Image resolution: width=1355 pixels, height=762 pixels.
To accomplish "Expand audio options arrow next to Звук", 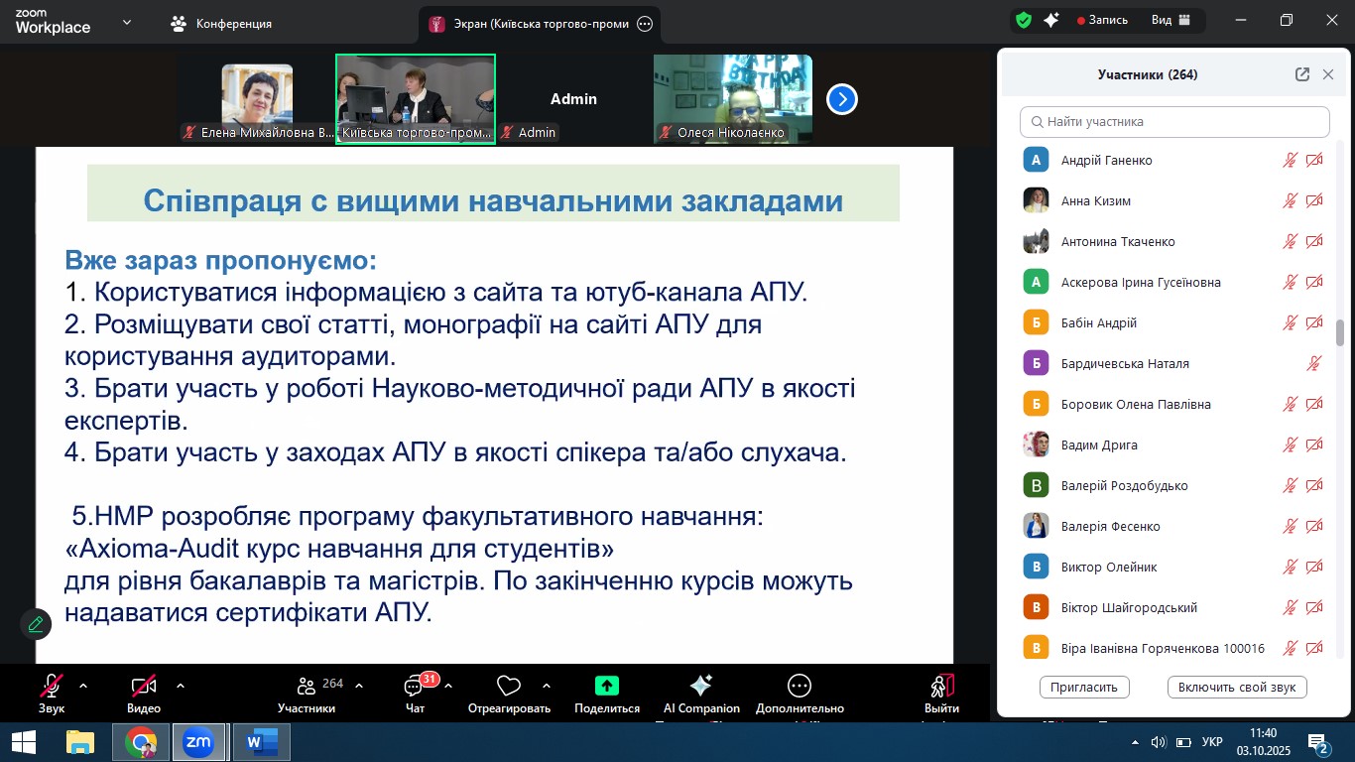I will (83, 686).
